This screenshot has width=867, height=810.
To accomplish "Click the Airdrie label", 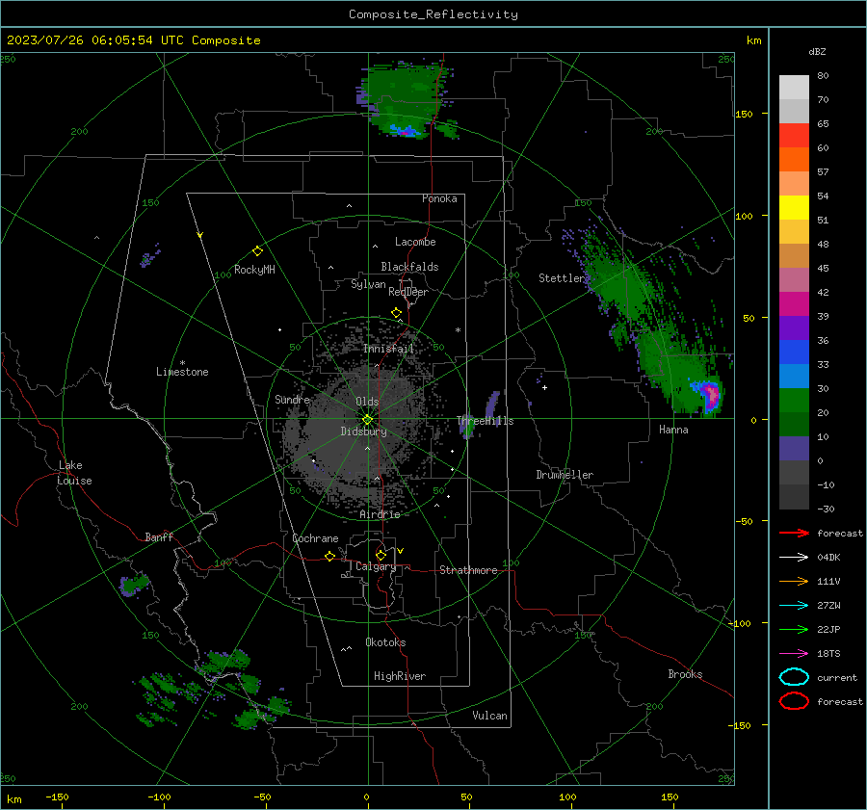I will click(x=380, y=514).
